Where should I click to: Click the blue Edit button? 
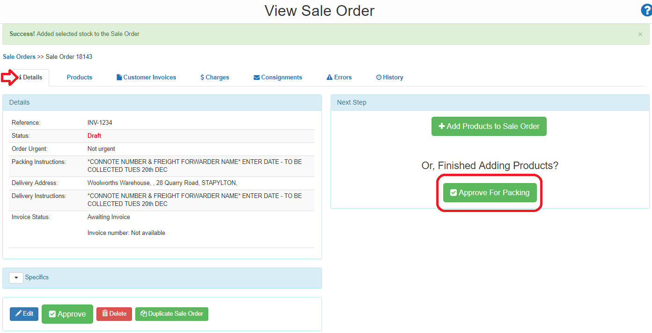click(24, 314)
